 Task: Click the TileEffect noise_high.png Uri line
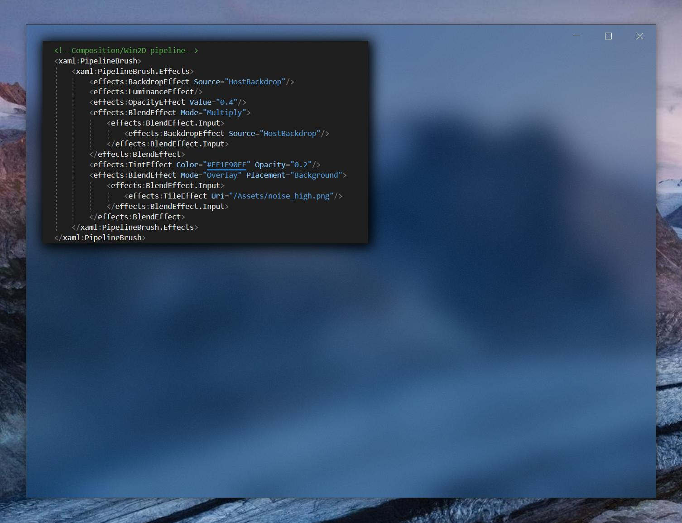[x=233, y=196]
